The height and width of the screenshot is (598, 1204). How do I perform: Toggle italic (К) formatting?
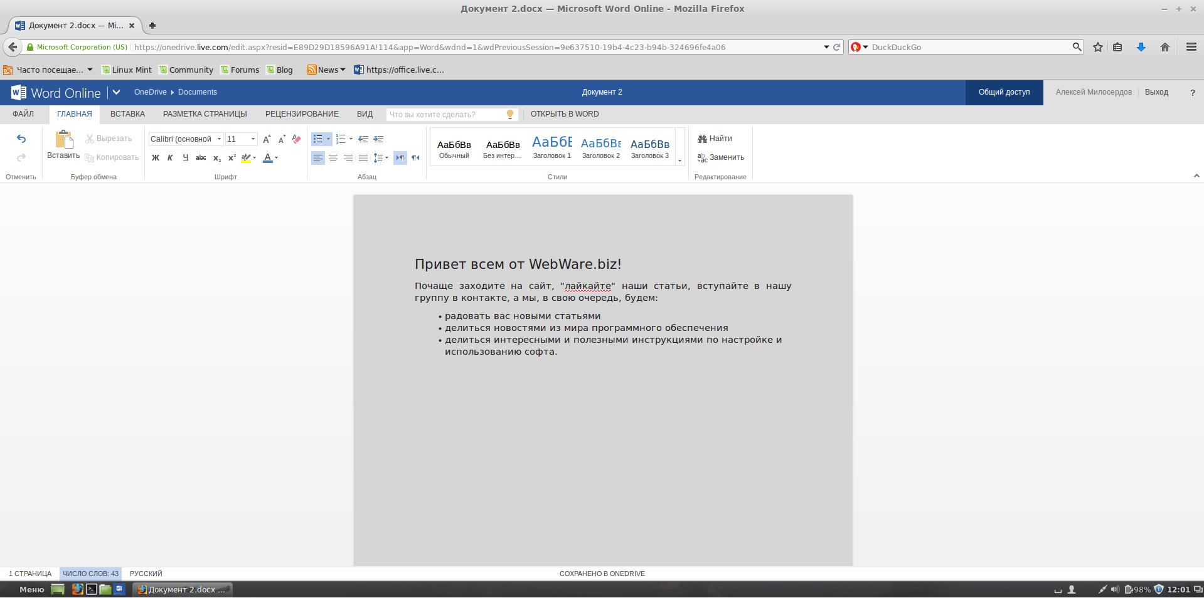coord(170,158)
